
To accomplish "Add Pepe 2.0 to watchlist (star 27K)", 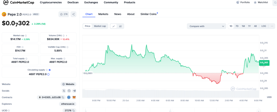I will coord(64,14).
